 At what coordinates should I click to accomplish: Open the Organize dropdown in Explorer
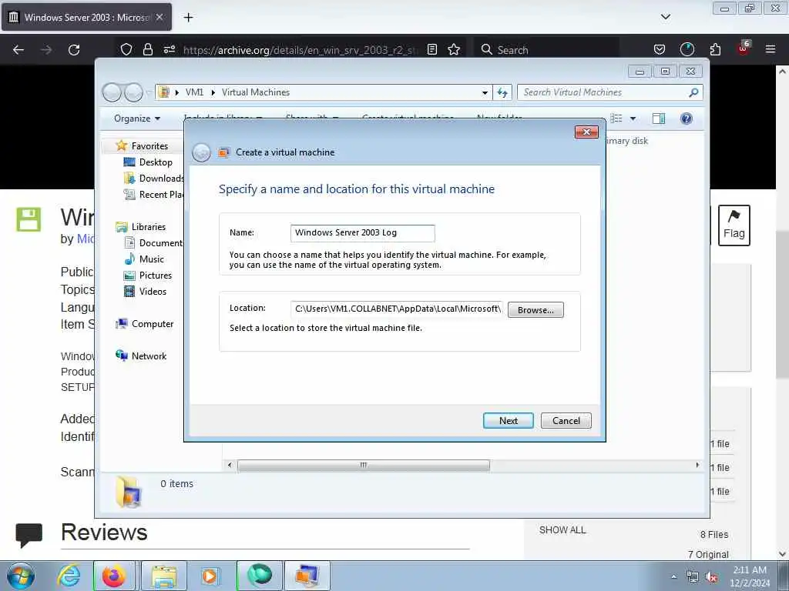click(137, 119)
